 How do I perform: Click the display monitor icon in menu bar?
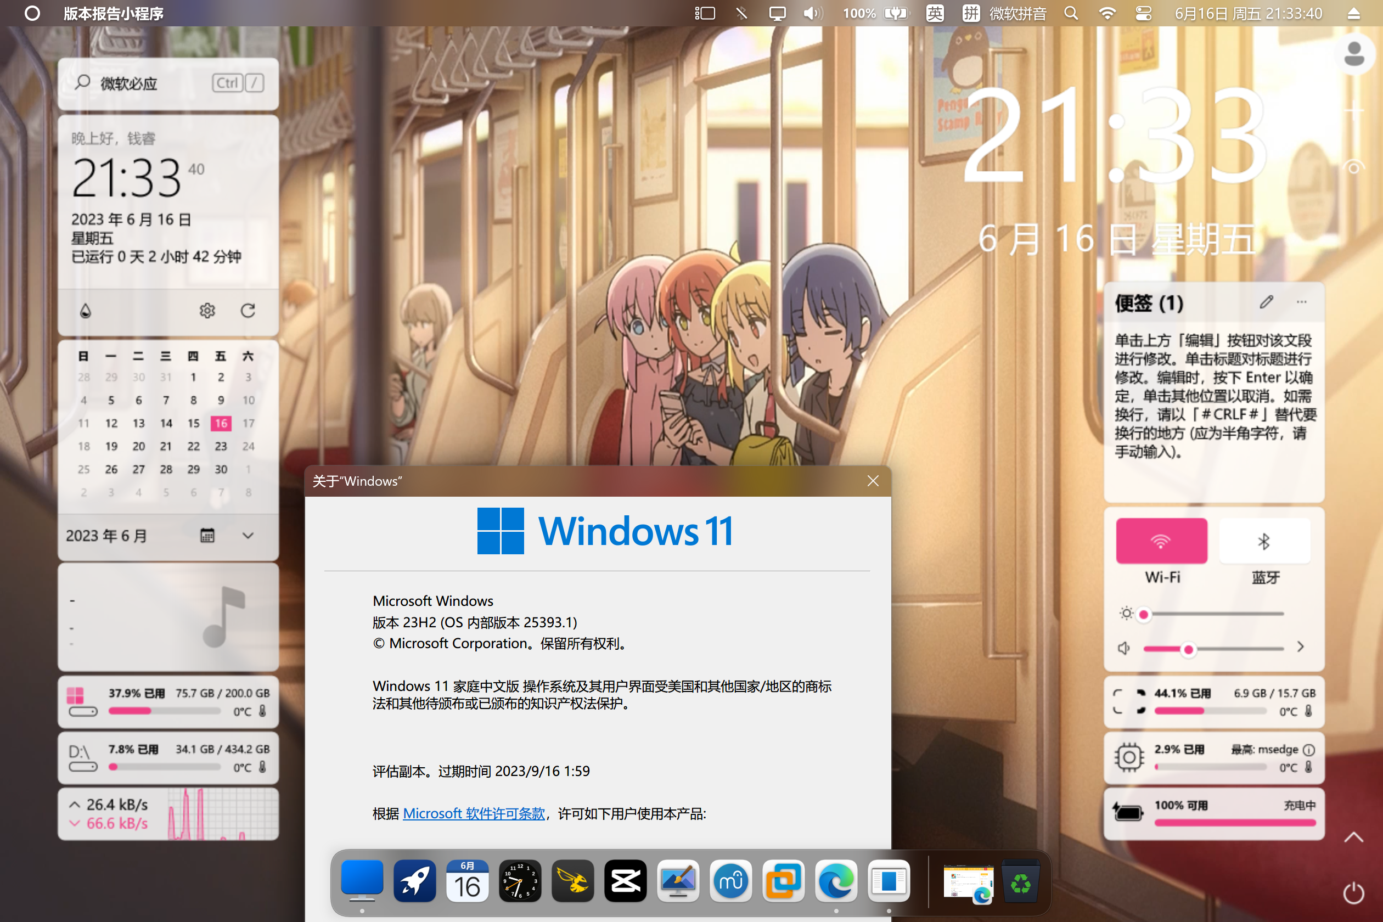click(x=777, y=13)
